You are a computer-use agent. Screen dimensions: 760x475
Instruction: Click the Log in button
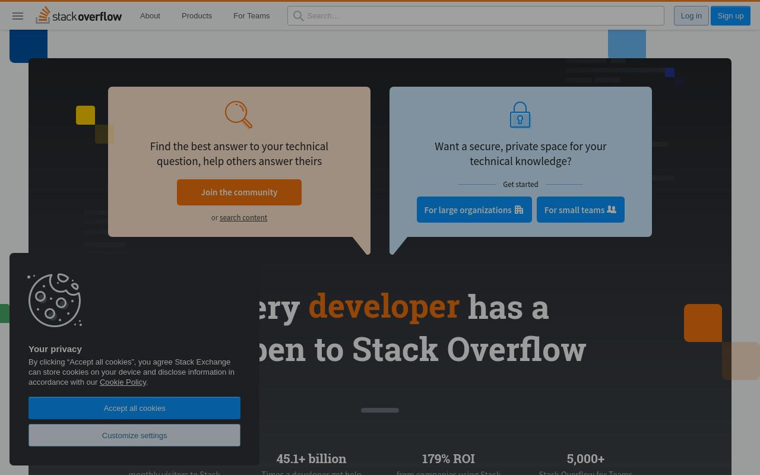[x=691, y=16]
